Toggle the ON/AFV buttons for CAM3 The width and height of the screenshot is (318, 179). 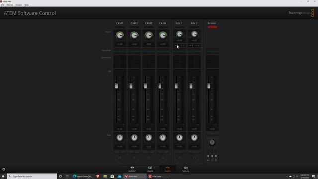[x=149, y=152]
